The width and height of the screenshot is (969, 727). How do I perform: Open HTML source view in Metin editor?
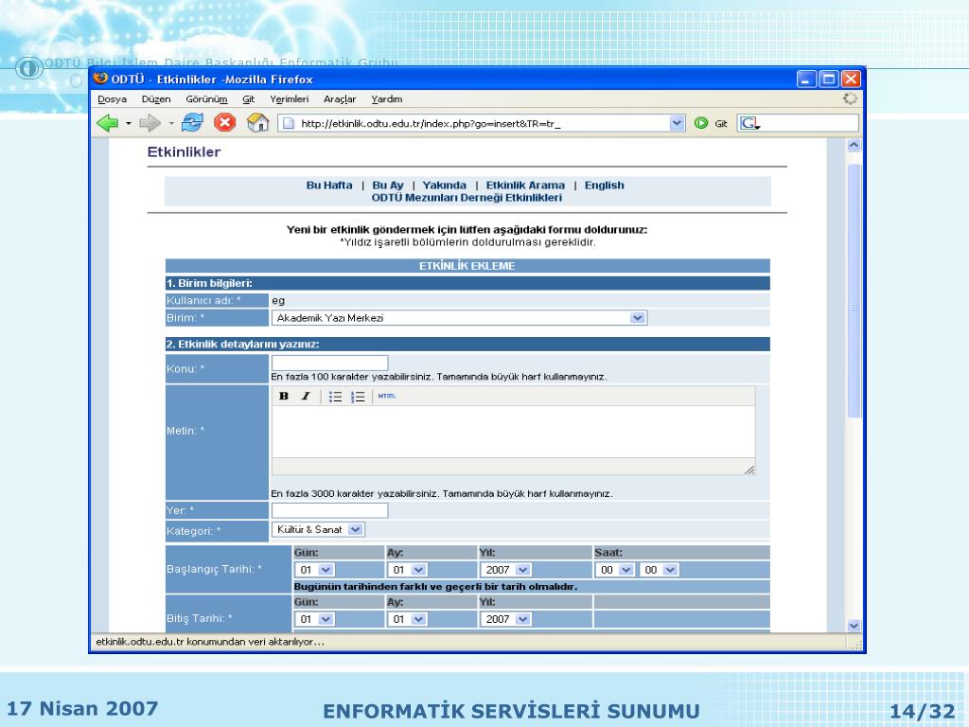[387, 397]
